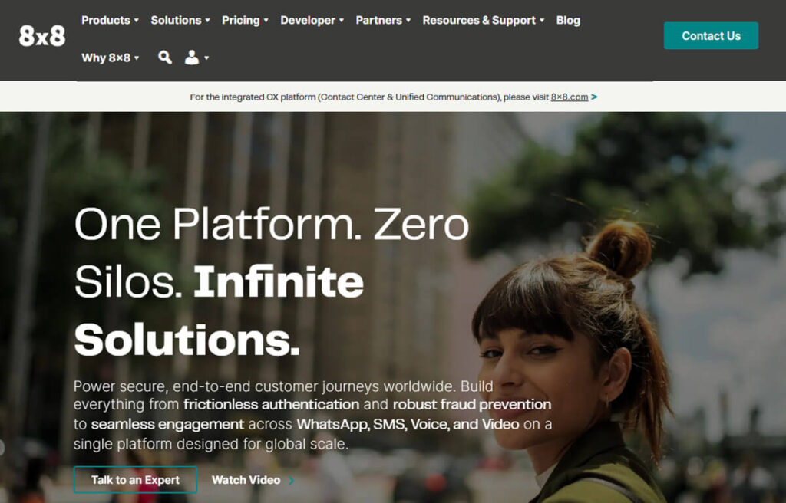Image resolution: width=786 pixels, height=503 pixels.
Task: Click the integrated CX platform banner text
Action: (368, 97)
